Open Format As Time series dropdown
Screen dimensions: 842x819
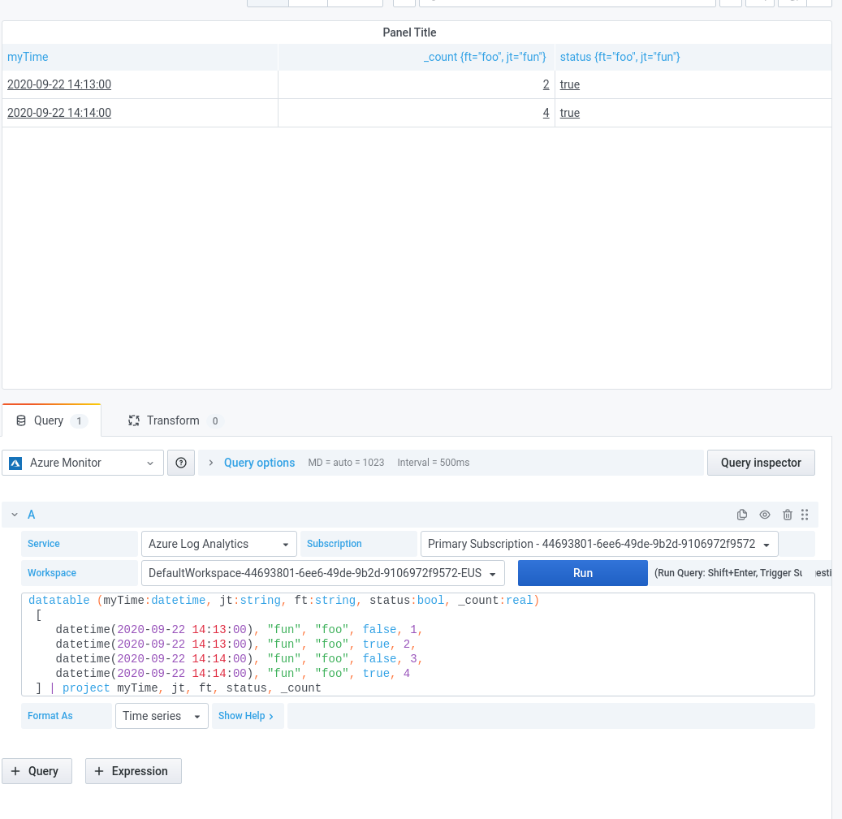pyautogui.click(x=162, y=716)
